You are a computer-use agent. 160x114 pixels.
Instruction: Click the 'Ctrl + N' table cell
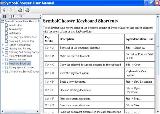click(x=51, y=82)
